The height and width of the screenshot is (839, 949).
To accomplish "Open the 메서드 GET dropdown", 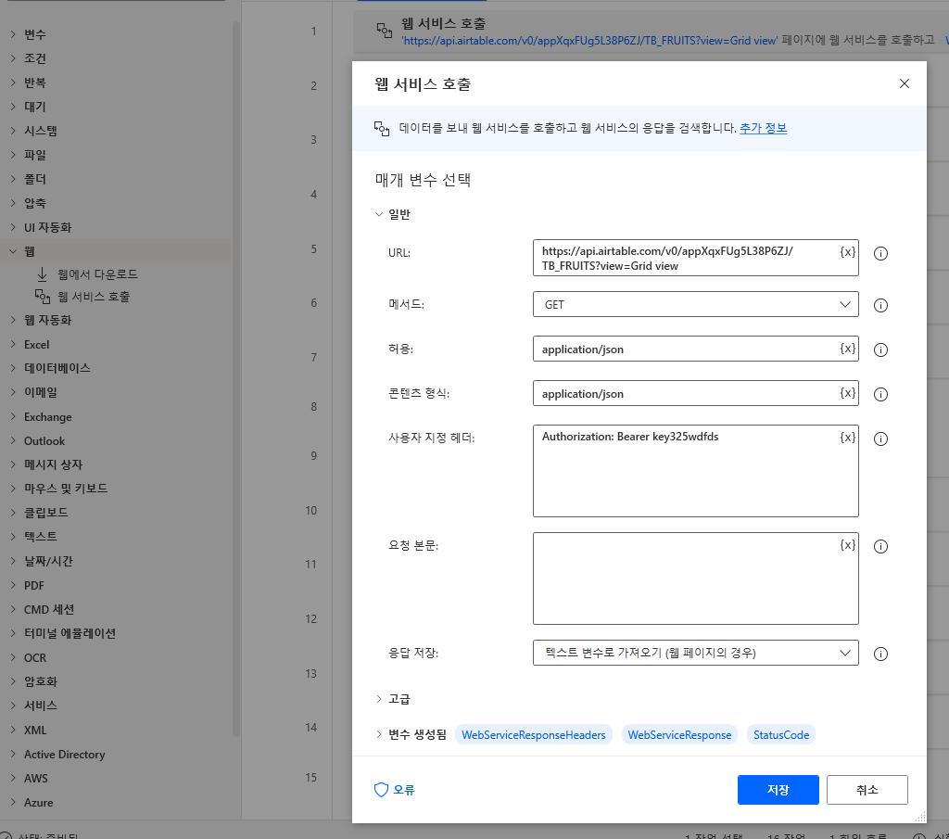I will coord(695,304).
